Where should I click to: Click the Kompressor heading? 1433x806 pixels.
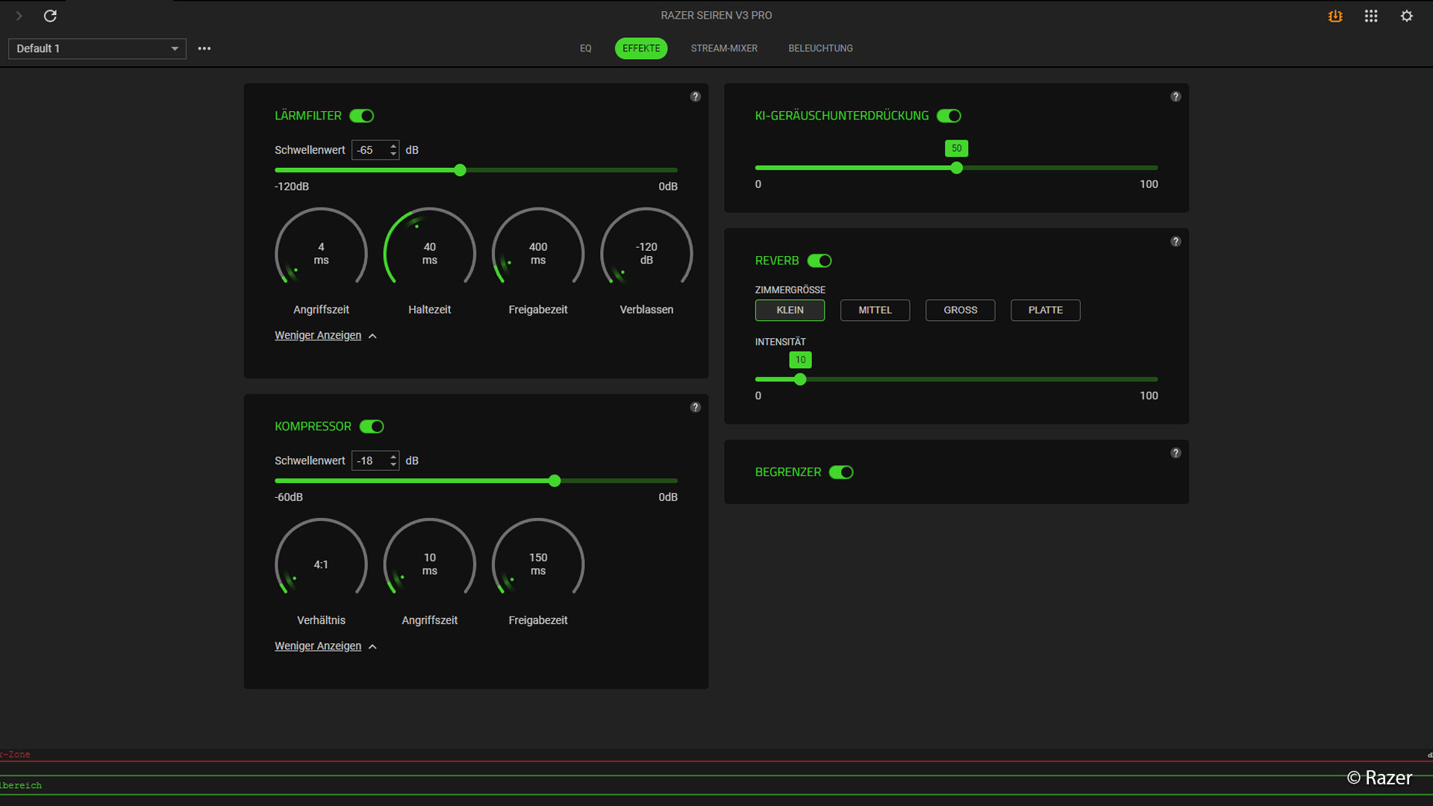click(313, 426)
